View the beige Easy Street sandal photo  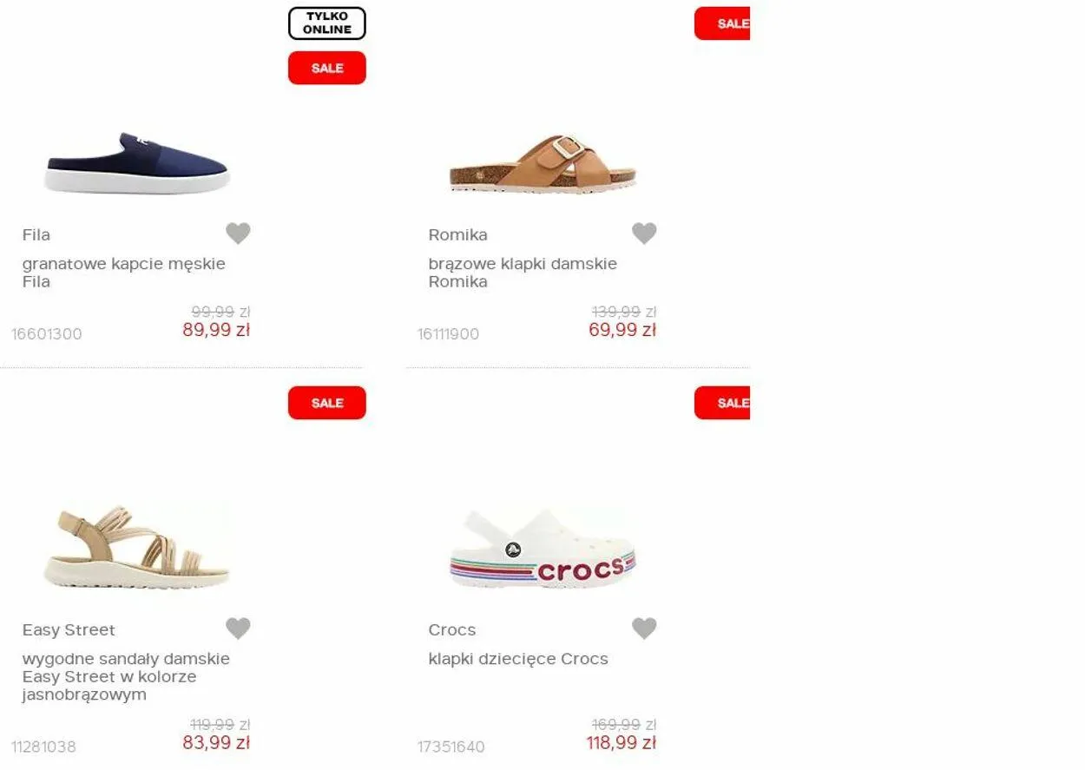pos(137,548)
